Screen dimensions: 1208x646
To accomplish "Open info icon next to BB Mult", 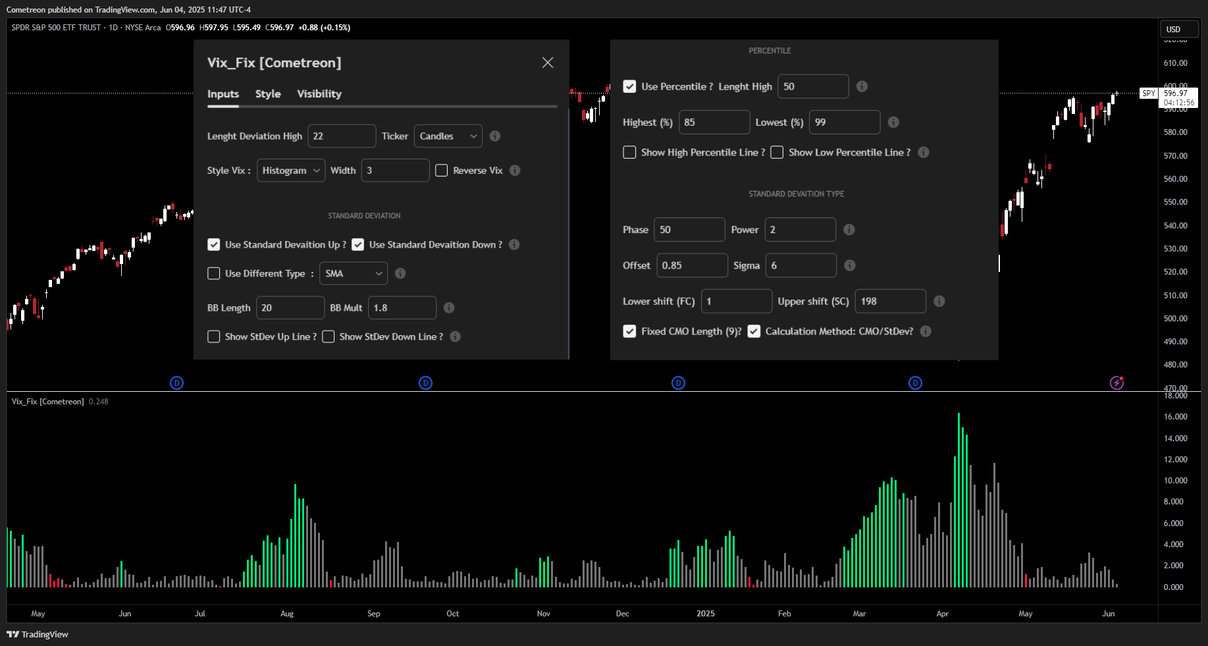I will click(x=449, y=308).
